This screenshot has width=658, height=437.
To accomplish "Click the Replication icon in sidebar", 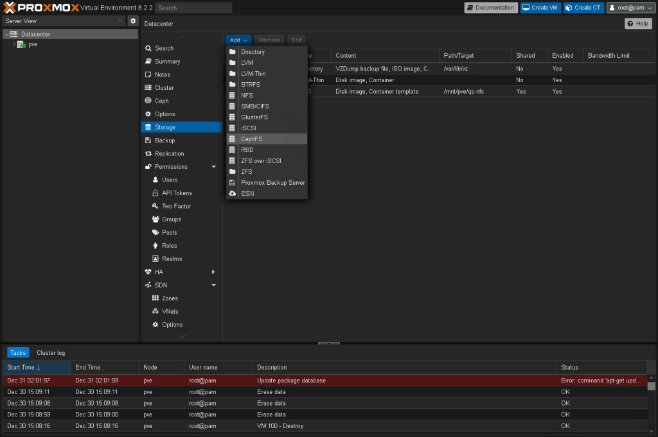I will pos(148,153).
